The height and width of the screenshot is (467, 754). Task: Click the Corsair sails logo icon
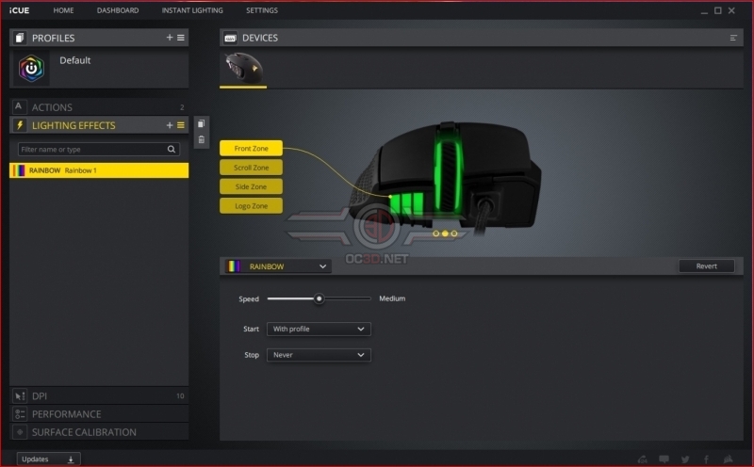tap(729, 459)
